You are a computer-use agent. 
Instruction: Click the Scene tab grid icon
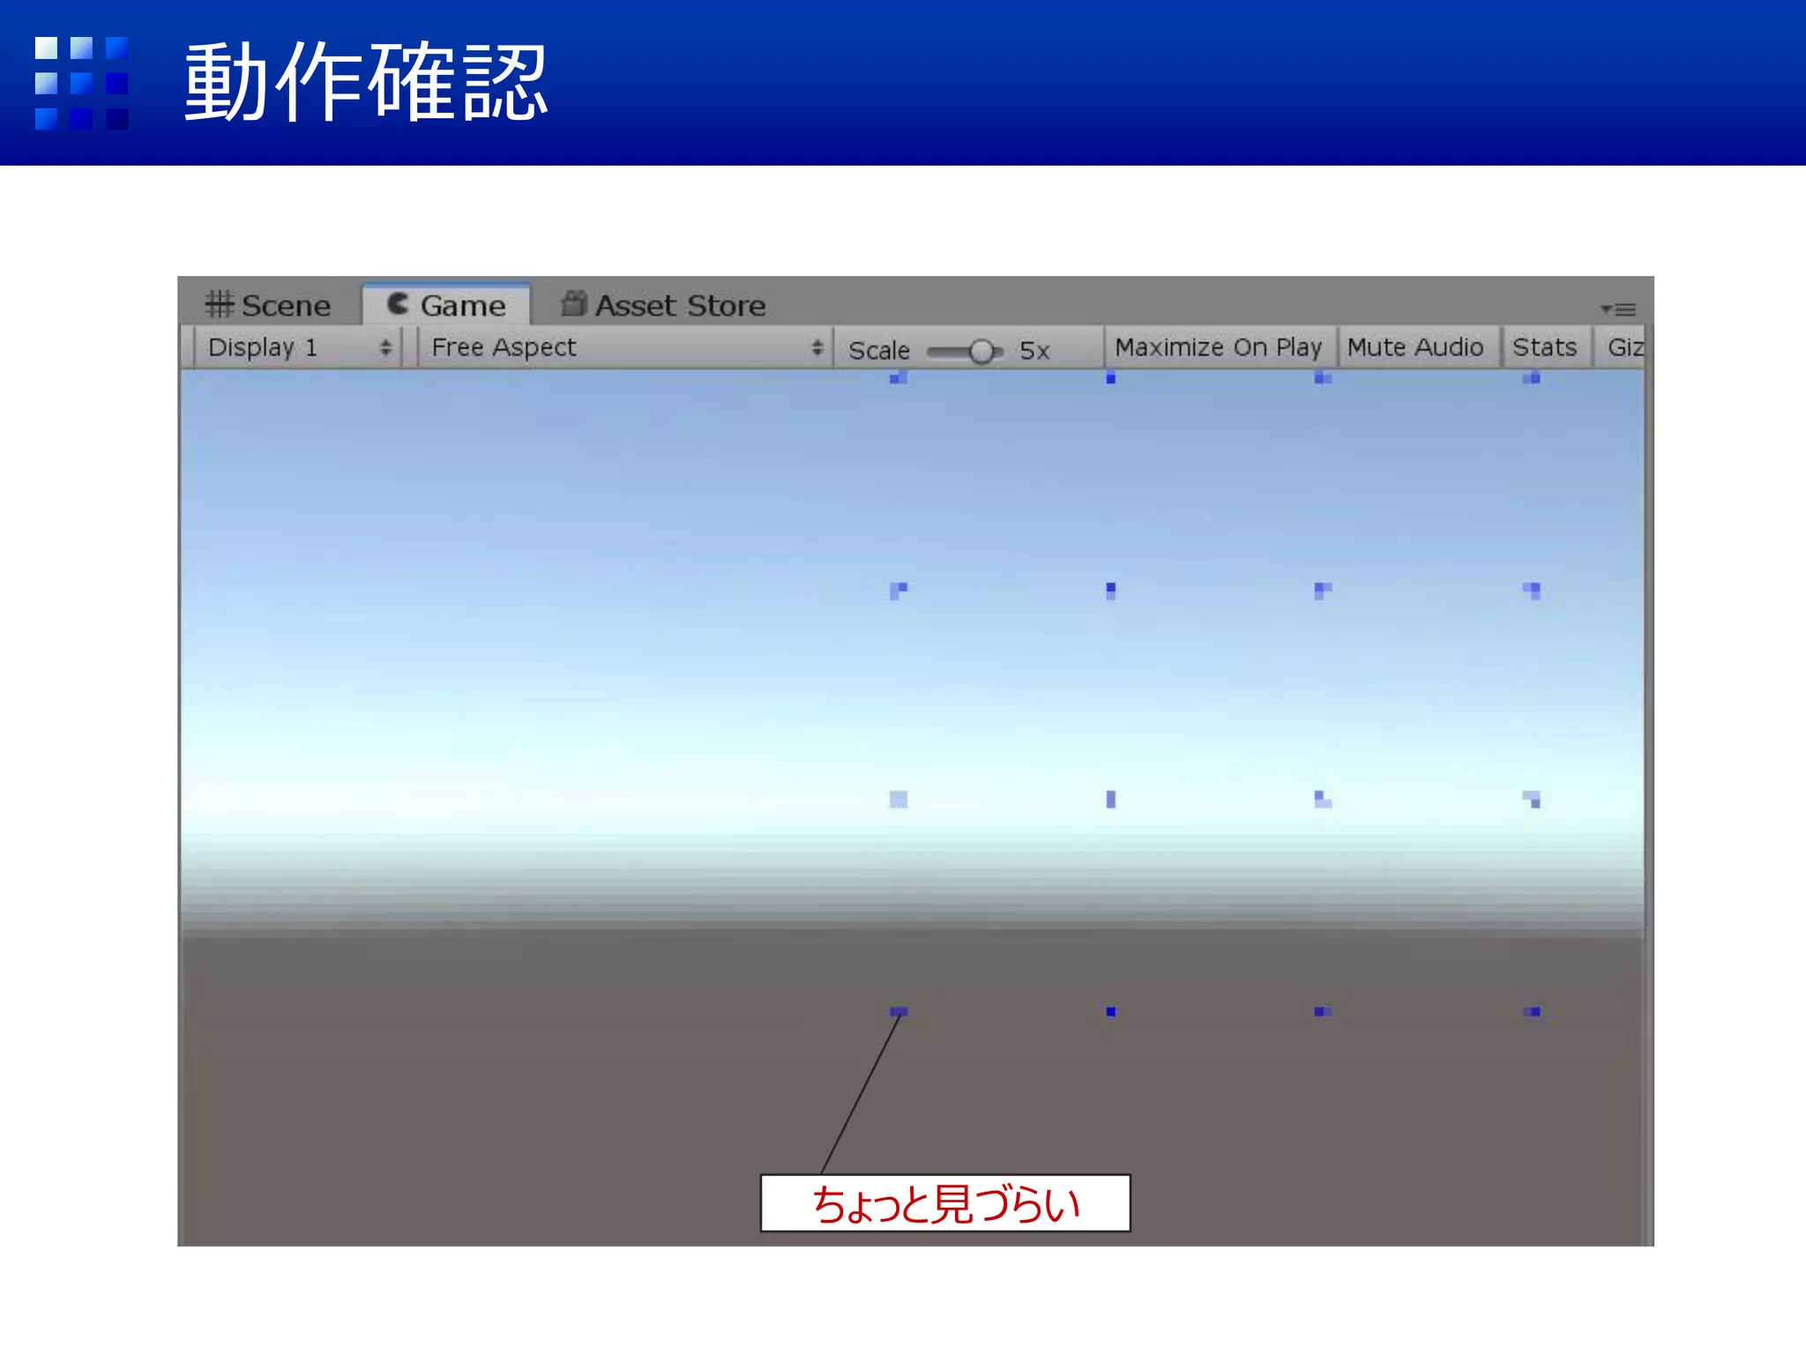coord(219,304)
